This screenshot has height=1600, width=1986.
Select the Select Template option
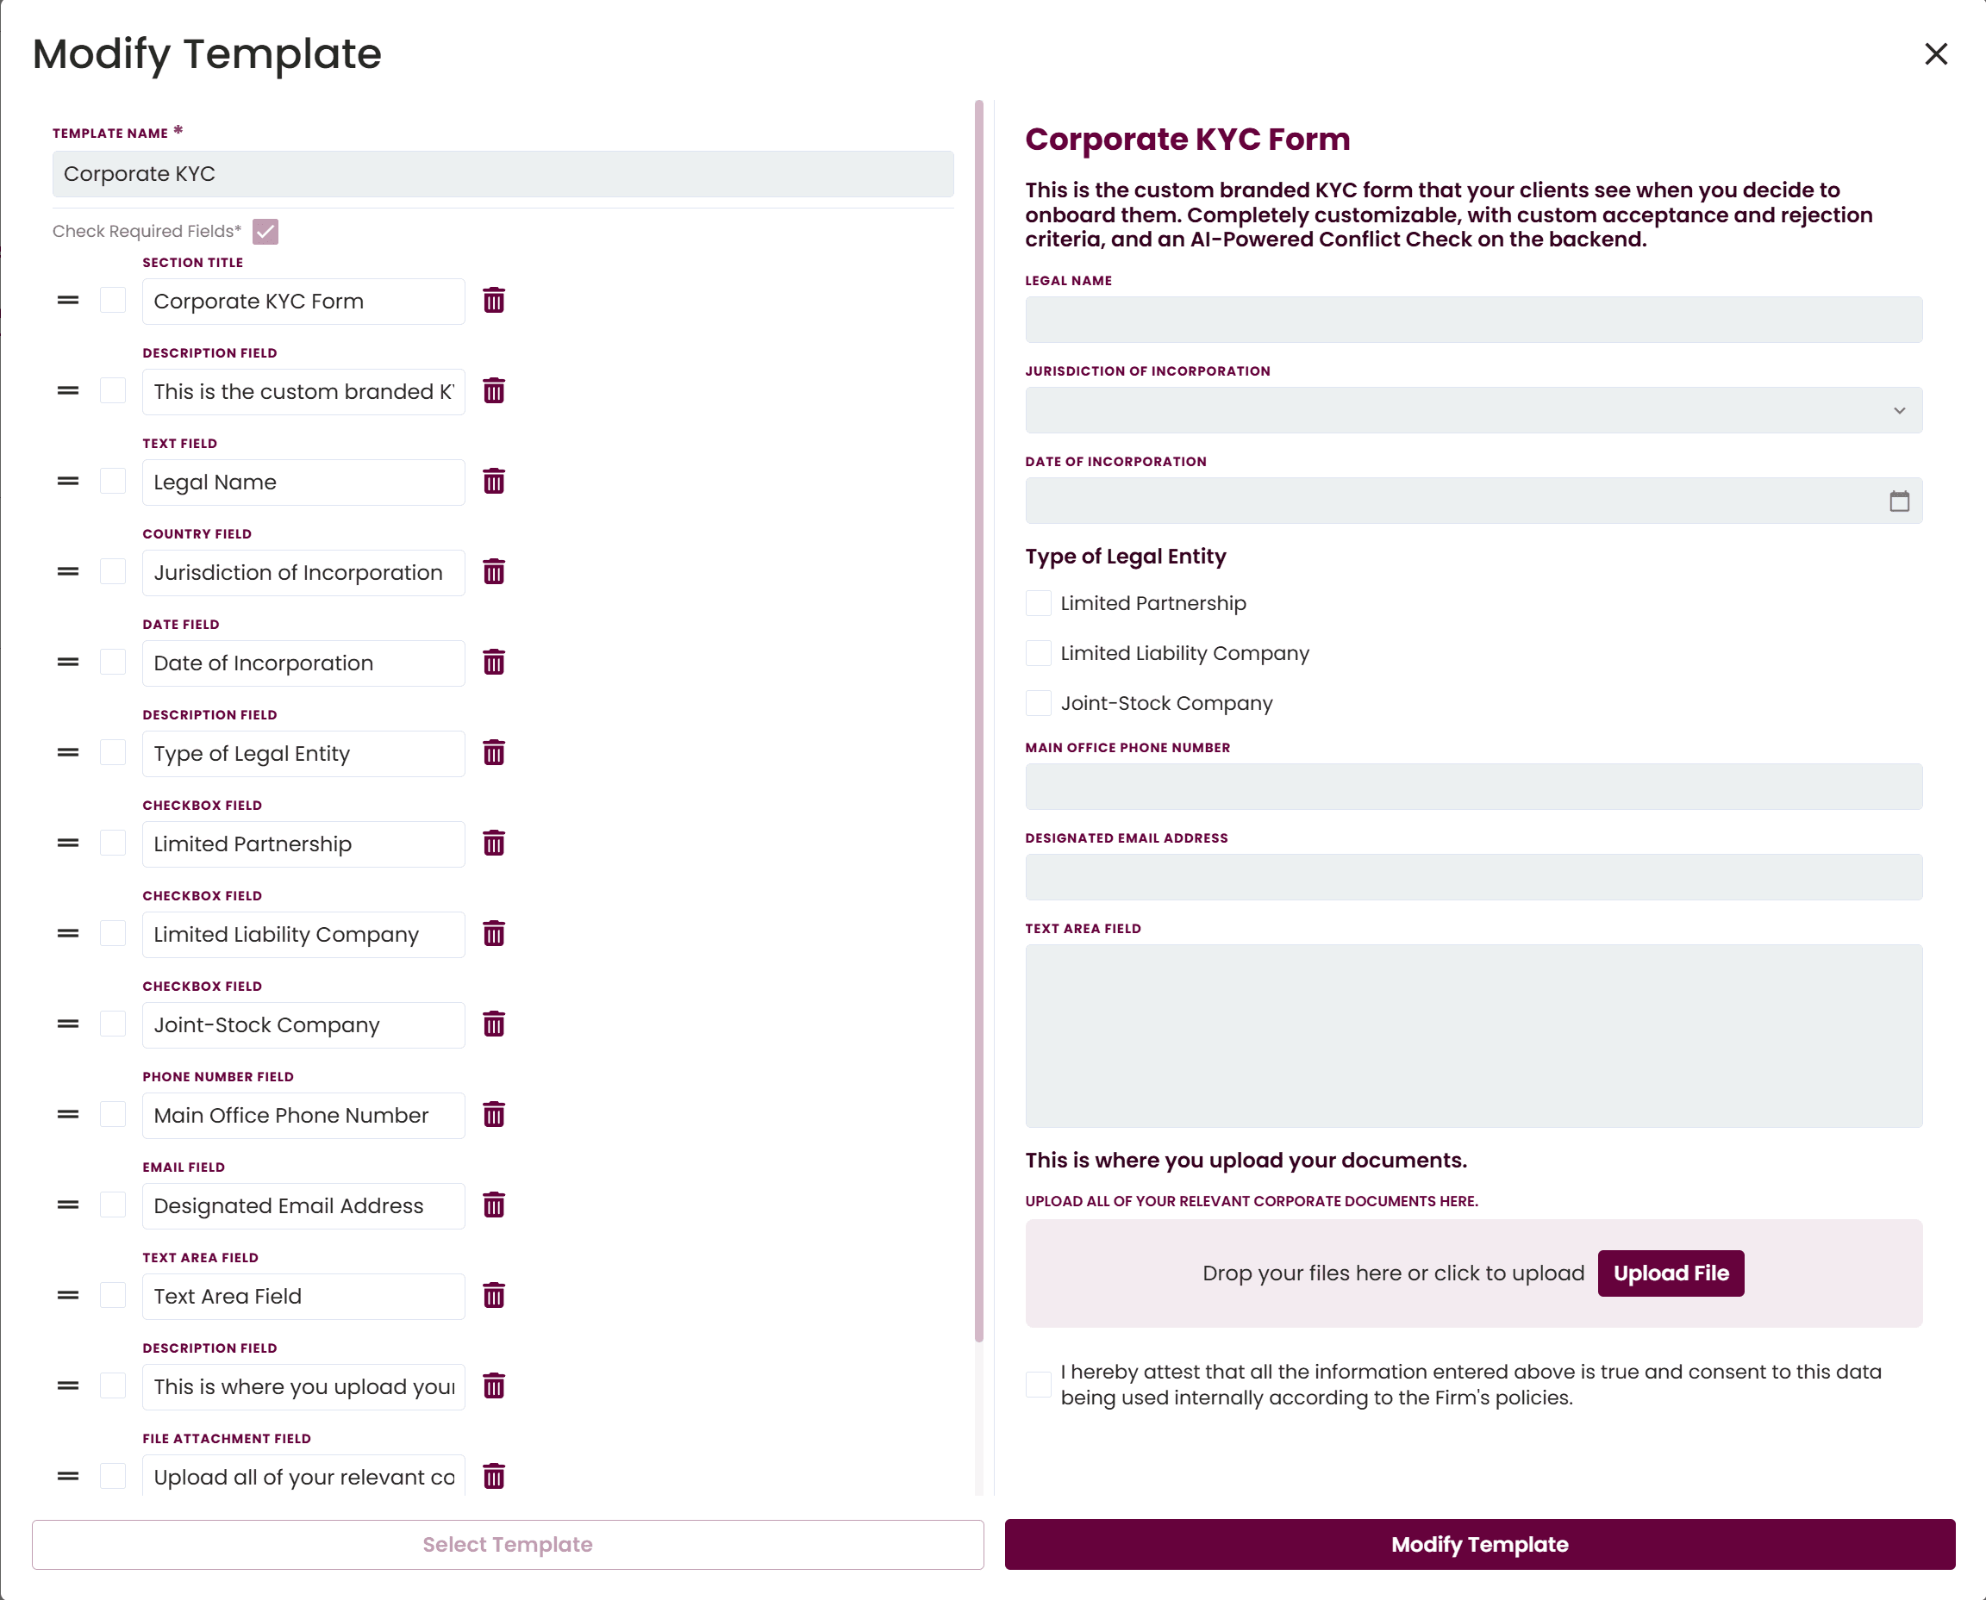pyautogui.click(x=507, y=1544)
